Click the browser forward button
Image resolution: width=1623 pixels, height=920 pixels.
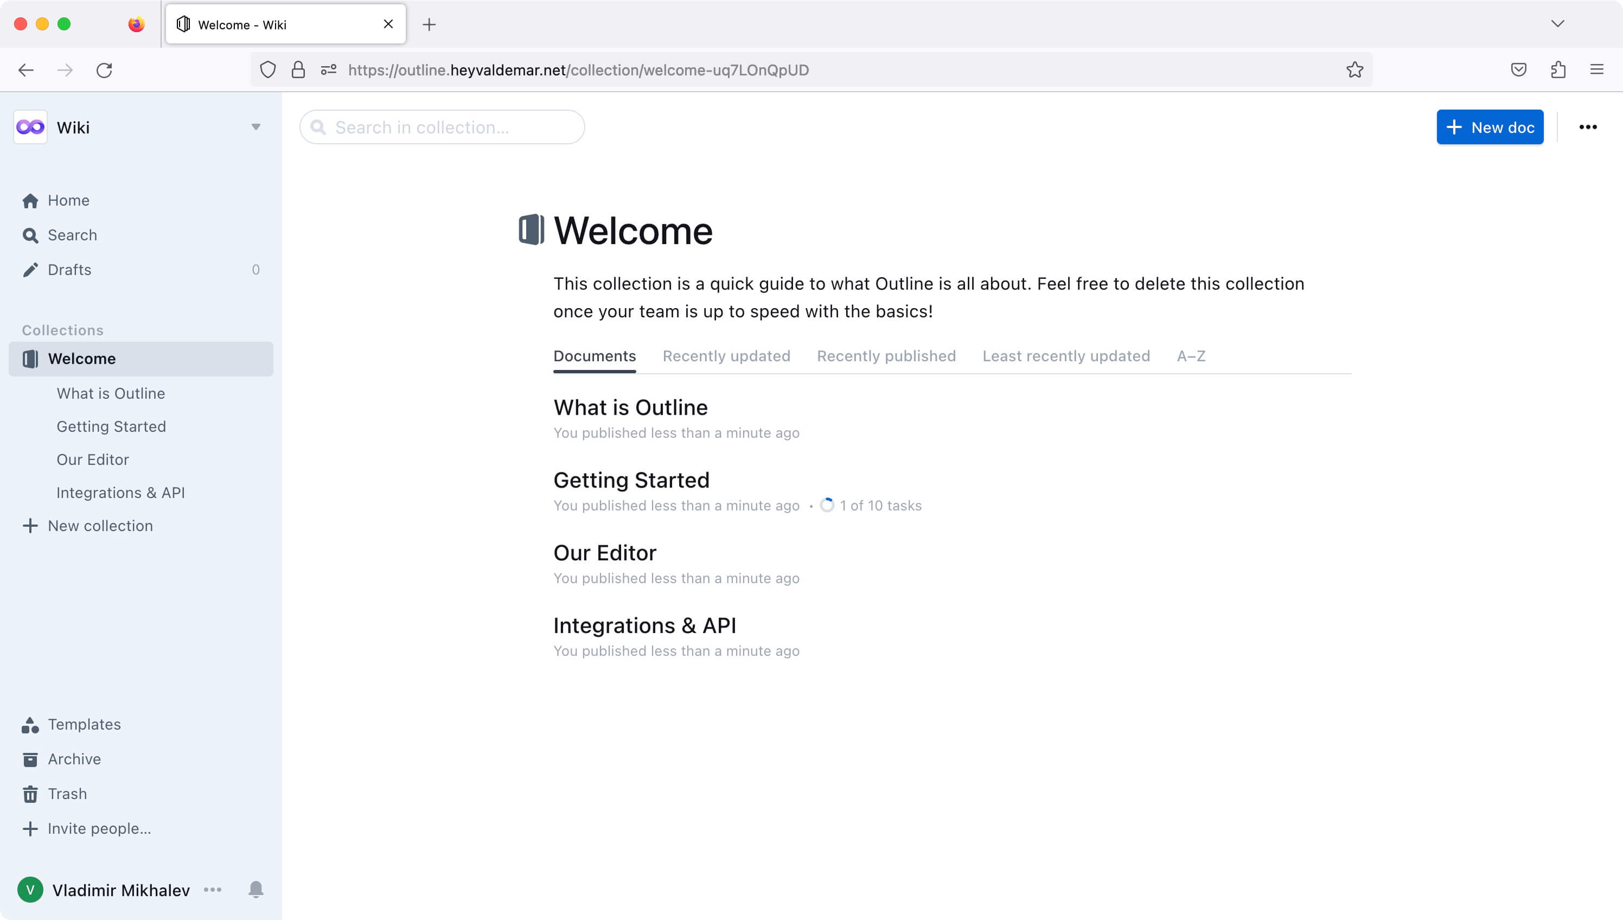coord(65,69)
